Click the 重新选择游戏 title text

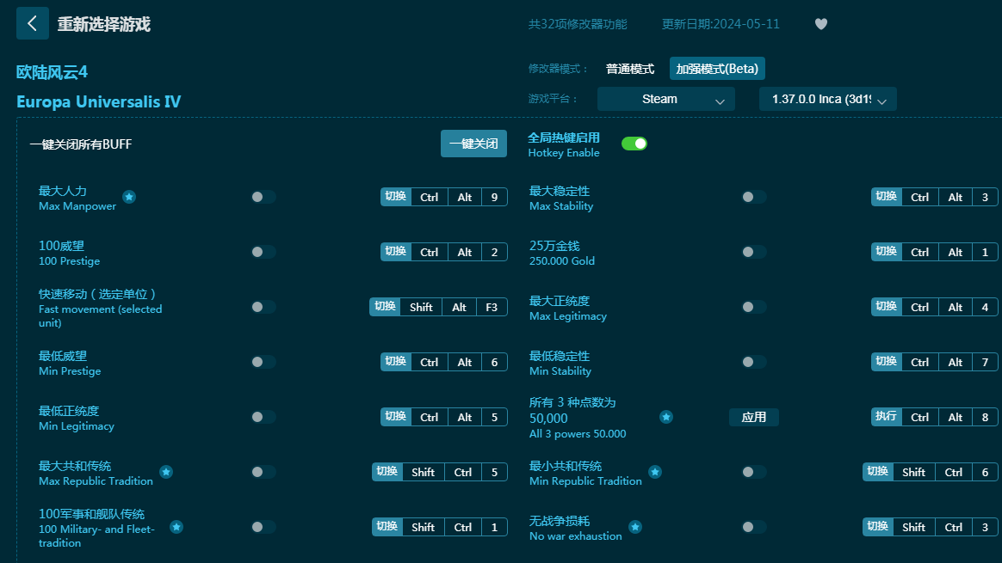(x=104, y=24)
